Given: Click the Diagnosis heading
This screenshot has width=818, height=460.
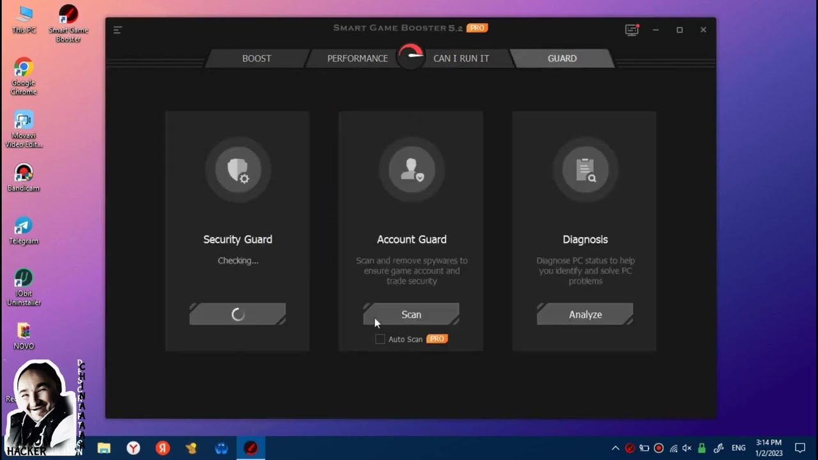Looking at the screenshot, I should click(x=585, y=240).
